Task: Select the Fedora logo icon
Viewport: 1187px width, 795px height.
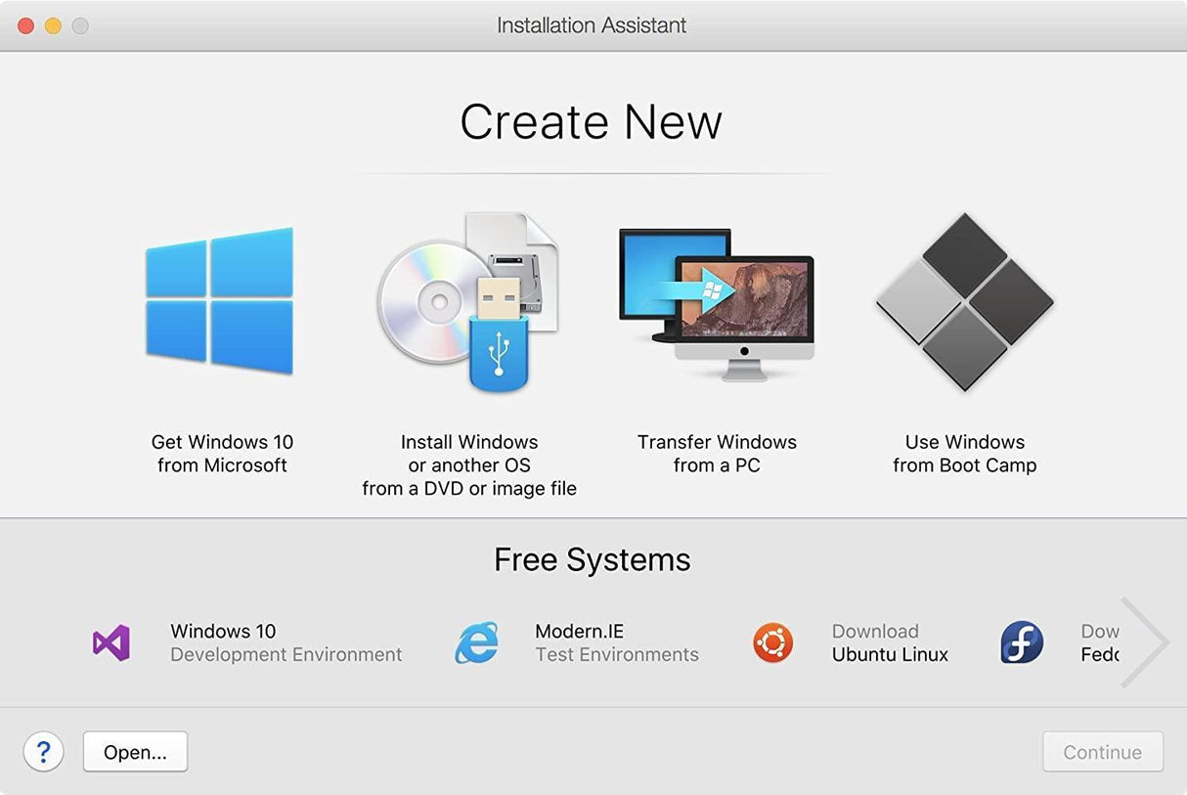Action: click(1021, 642)
